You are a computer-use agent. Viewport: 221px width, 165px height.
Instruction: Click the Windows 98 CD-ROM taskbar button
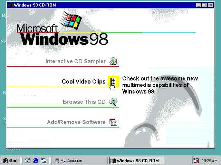pos(137,161)
